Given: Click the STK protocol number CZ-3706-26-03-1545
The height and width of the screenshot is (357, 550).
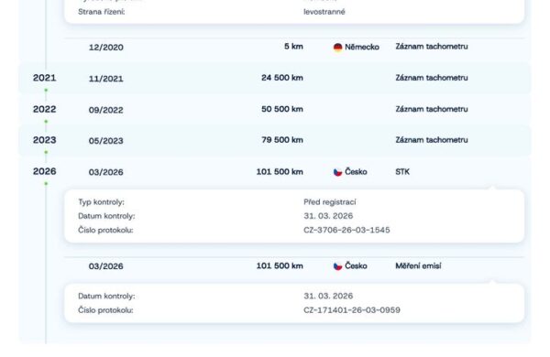Looking at the screenshot, I should click(346, 230).
